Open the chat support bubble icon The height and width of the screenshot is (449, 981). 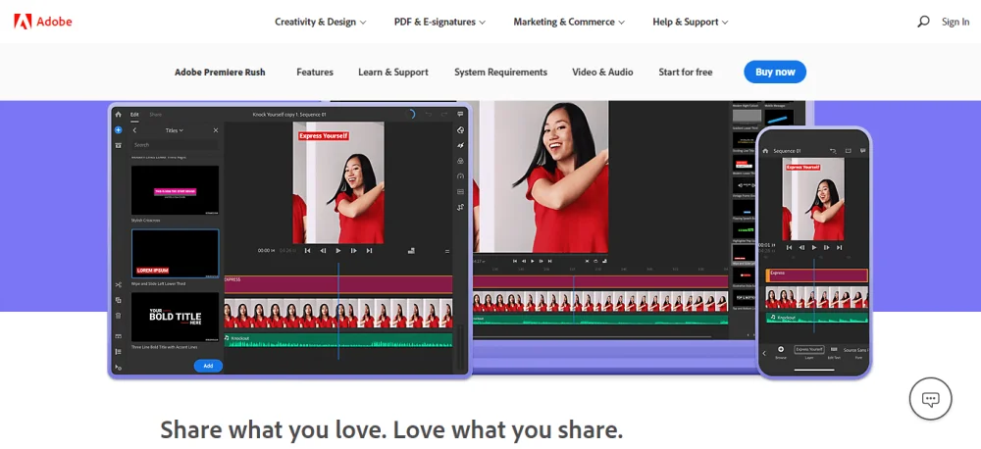coord(930,398)
